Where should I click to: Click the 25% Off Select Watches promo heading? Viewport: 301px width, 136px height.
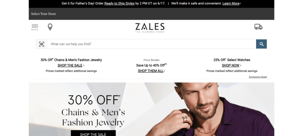tap(232, 60)
